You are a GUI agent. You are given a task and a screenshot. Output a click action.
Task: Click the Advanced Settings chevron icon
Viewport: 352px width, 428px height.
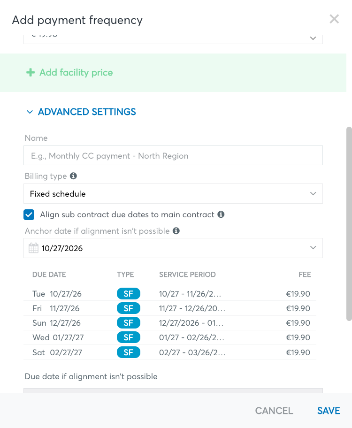coord(30,112)
